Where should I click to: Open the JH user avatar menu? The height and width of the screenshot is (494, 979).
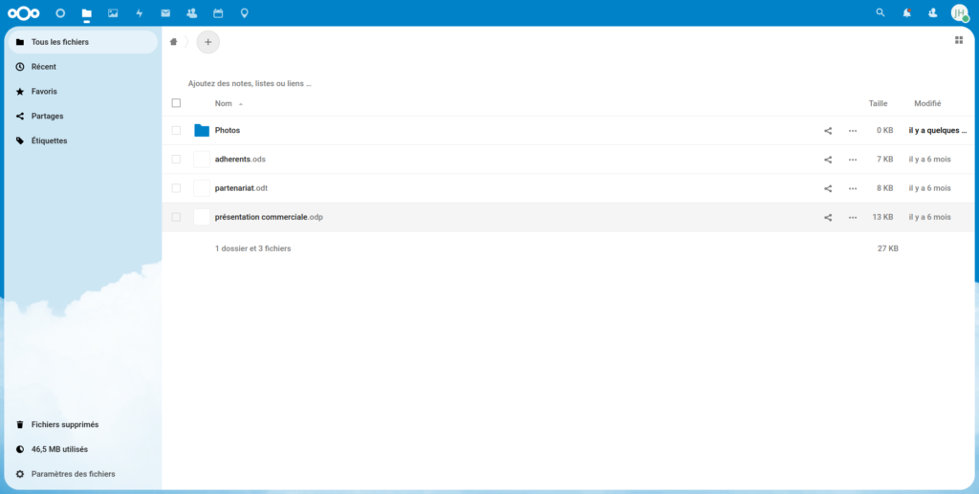pyautogui.click(x=960, y=13)
